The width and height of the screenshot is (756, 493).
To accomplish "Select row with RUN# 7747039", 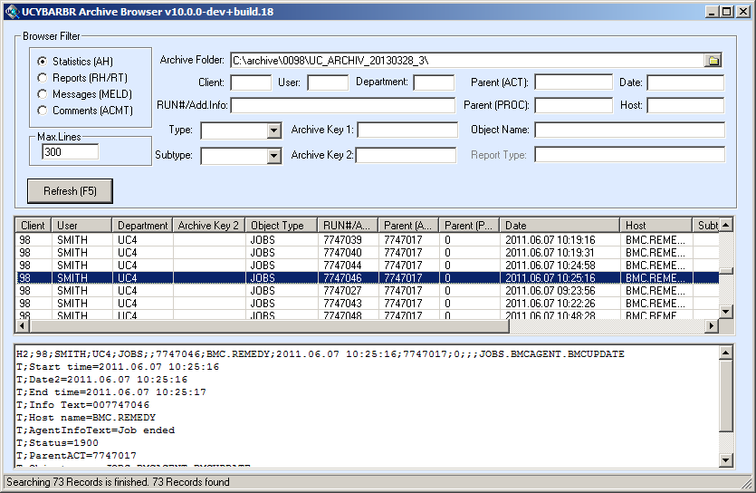I will [x=368, y=240].
